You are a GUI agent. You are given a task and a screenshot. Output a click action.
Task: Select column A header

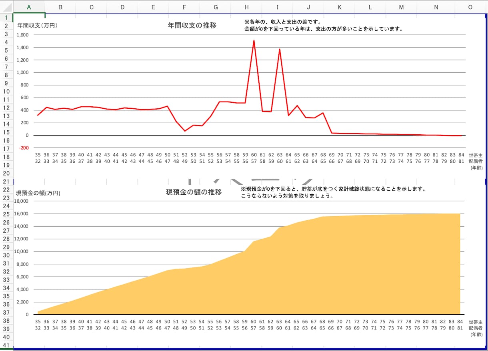(29, 7)
